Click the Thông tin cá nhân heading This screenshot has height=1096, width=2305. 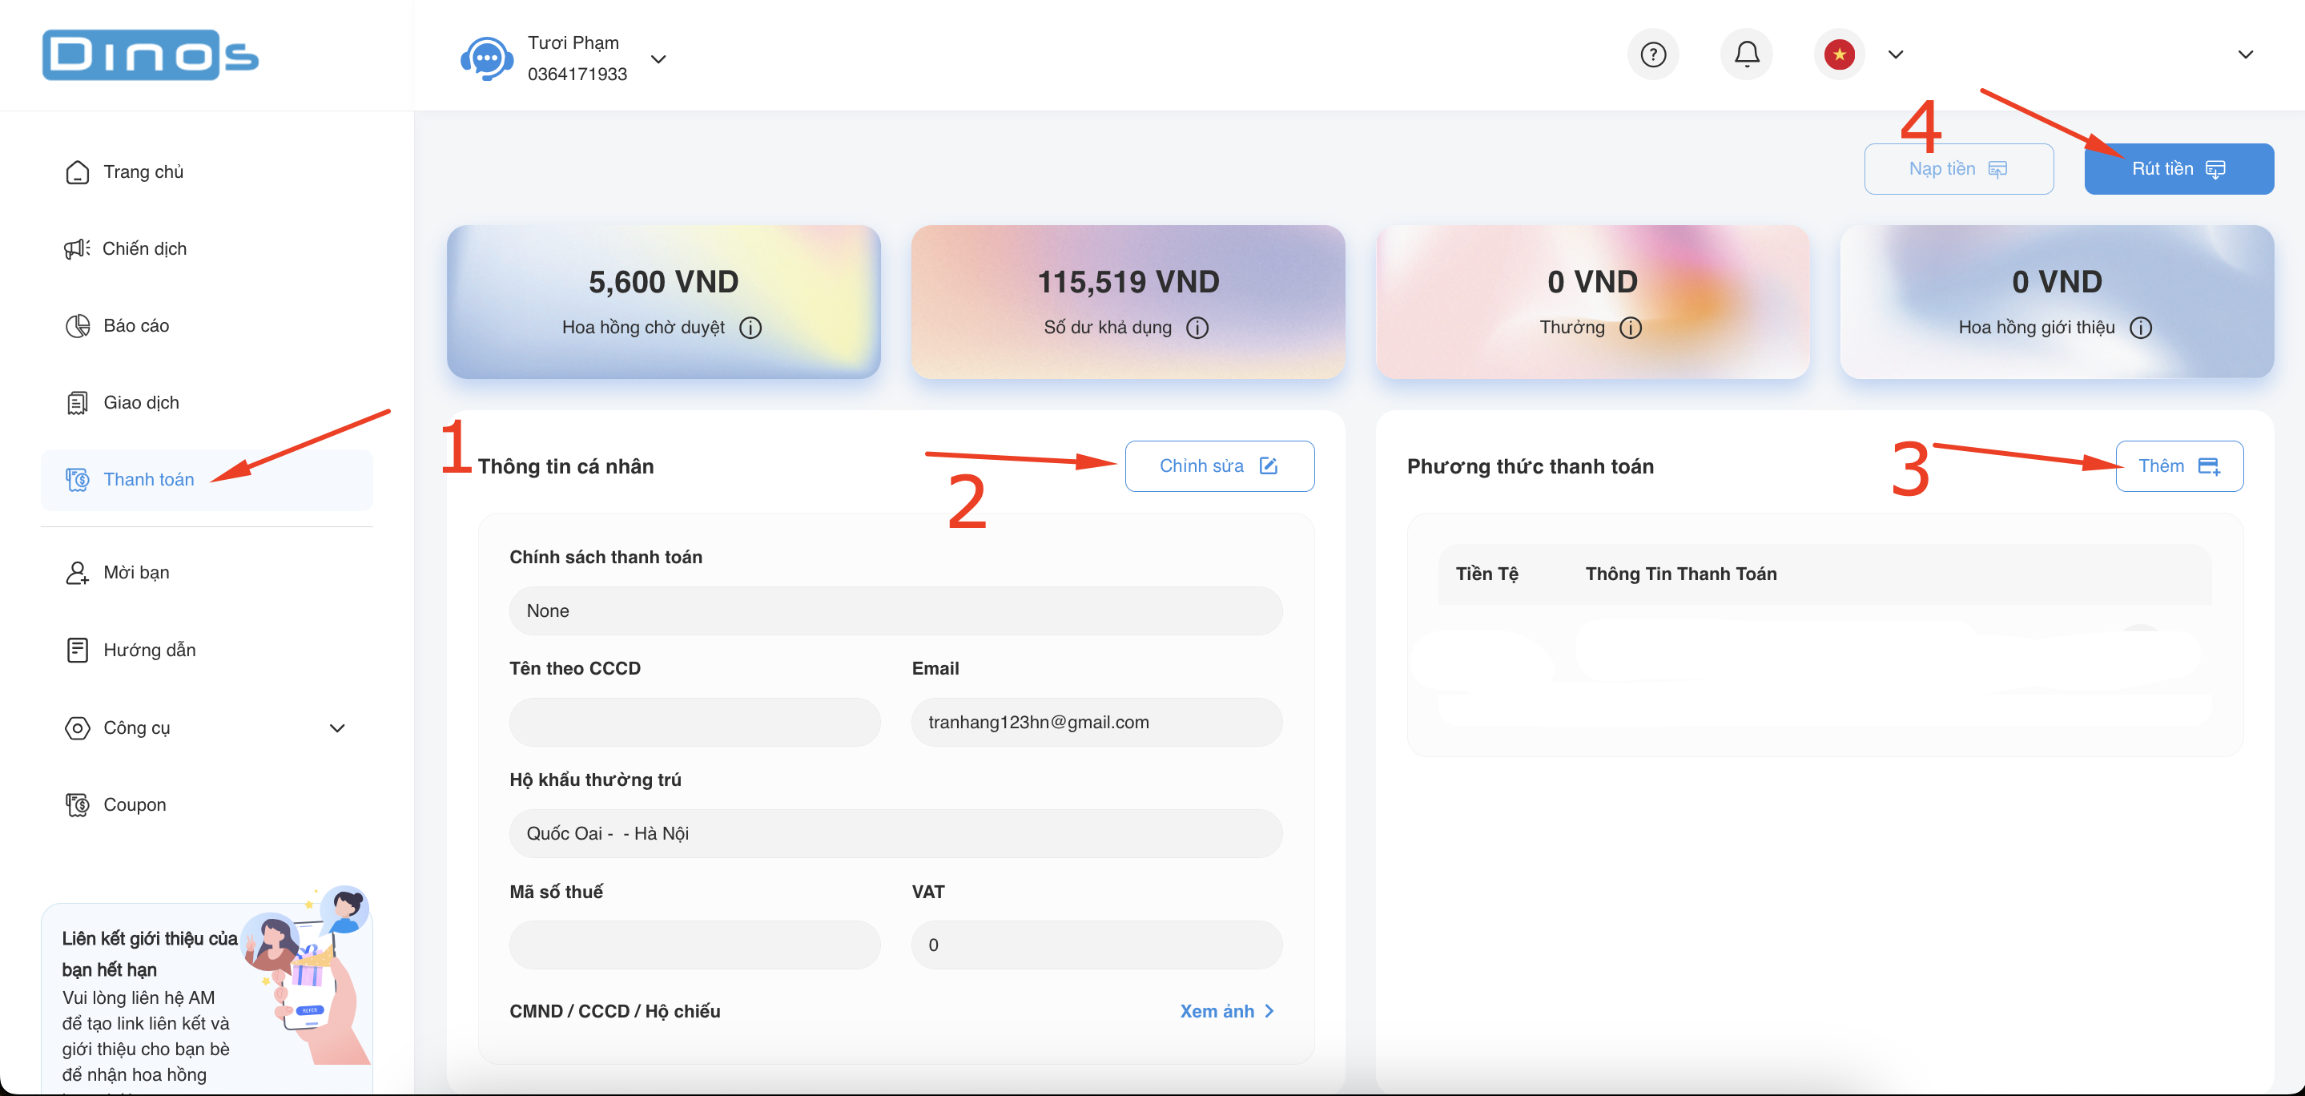pos(565,466)
